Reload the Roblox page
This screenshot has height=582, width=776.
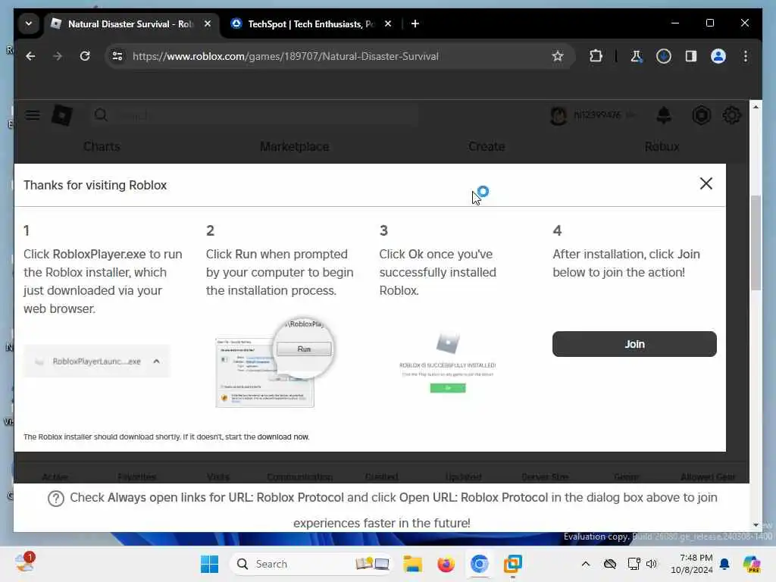(x=85, y=56)
